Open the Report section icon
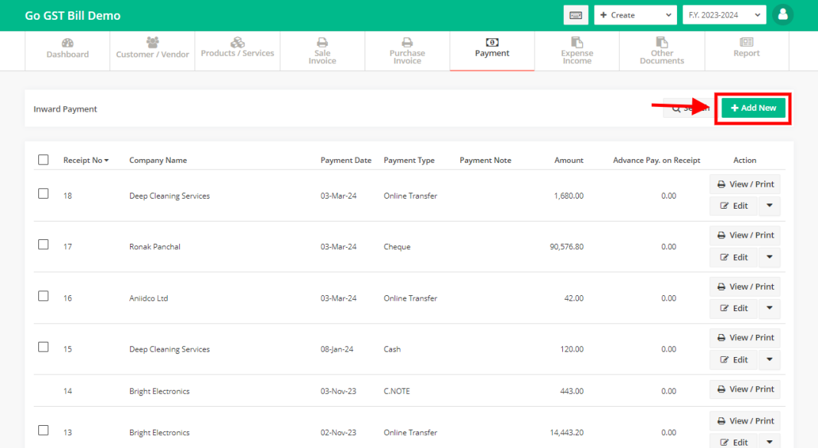The width and height of the screenshot is (818, 448). 746,44
